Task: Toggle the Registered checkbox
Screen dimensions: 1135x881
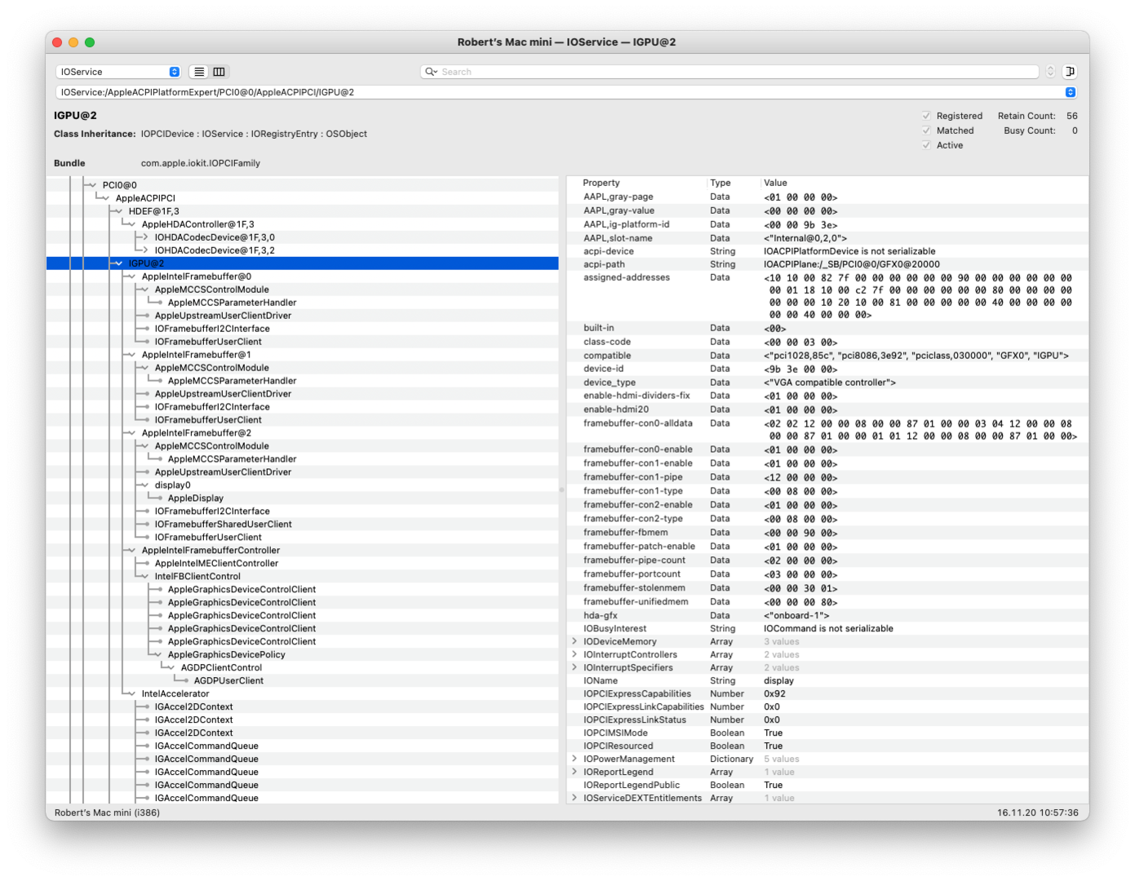Action: 926,116
